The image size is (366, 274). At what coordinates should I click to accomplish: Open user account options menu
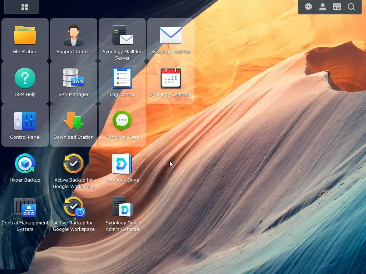[x=323, y=7]
